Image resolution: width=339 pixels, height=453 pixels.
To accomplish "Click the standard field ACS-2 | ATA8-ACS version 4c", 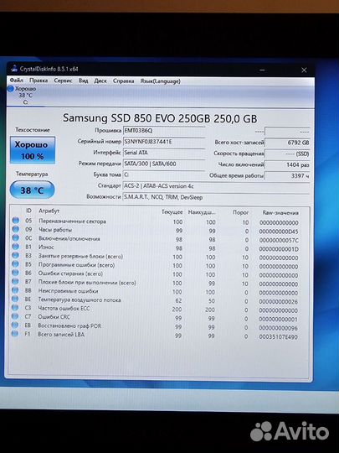I will [216, 186].
